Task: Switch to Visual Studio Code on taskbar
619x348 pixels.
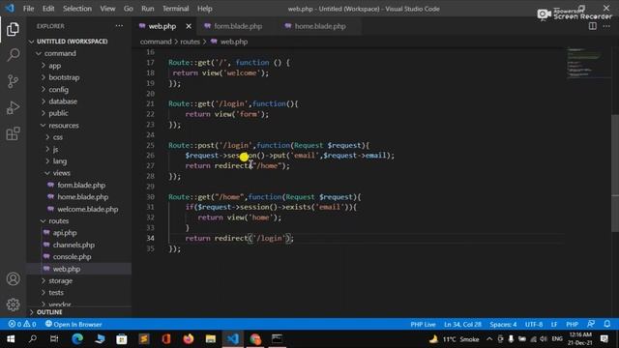Action: (x=233, y=339)
